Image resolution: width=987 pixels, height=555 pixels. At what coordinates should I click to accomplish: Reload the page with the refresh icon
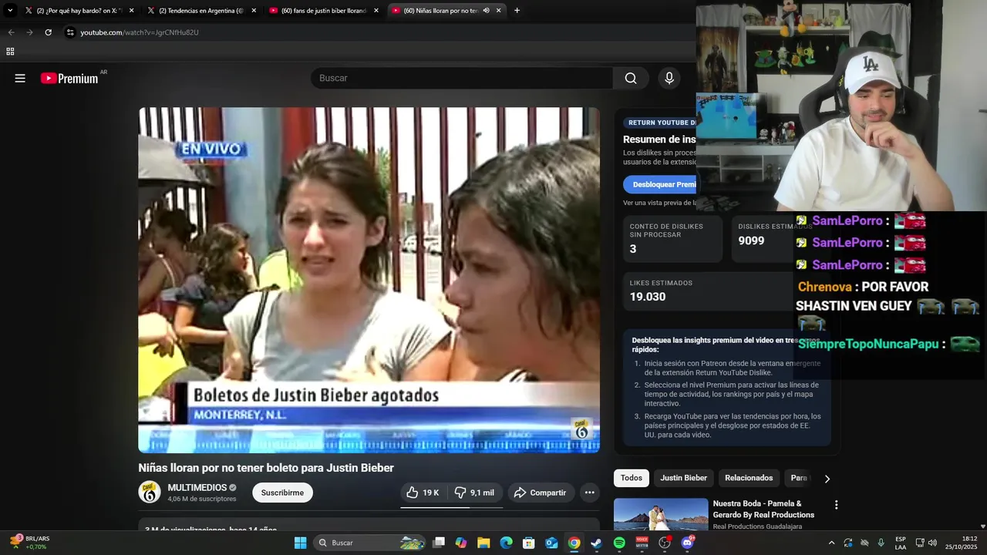(x=48, y=32)
